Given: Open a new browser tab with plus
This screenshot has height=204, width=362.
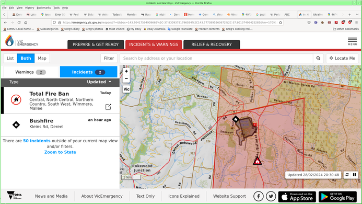Looking at the screenshot, I should (349, 14).
